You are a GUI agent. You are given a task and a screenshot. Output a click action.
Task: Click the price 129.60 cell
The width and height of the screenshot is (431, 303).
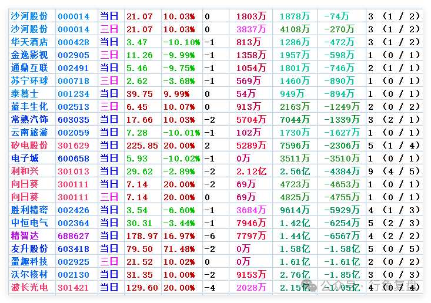point(142,288)
